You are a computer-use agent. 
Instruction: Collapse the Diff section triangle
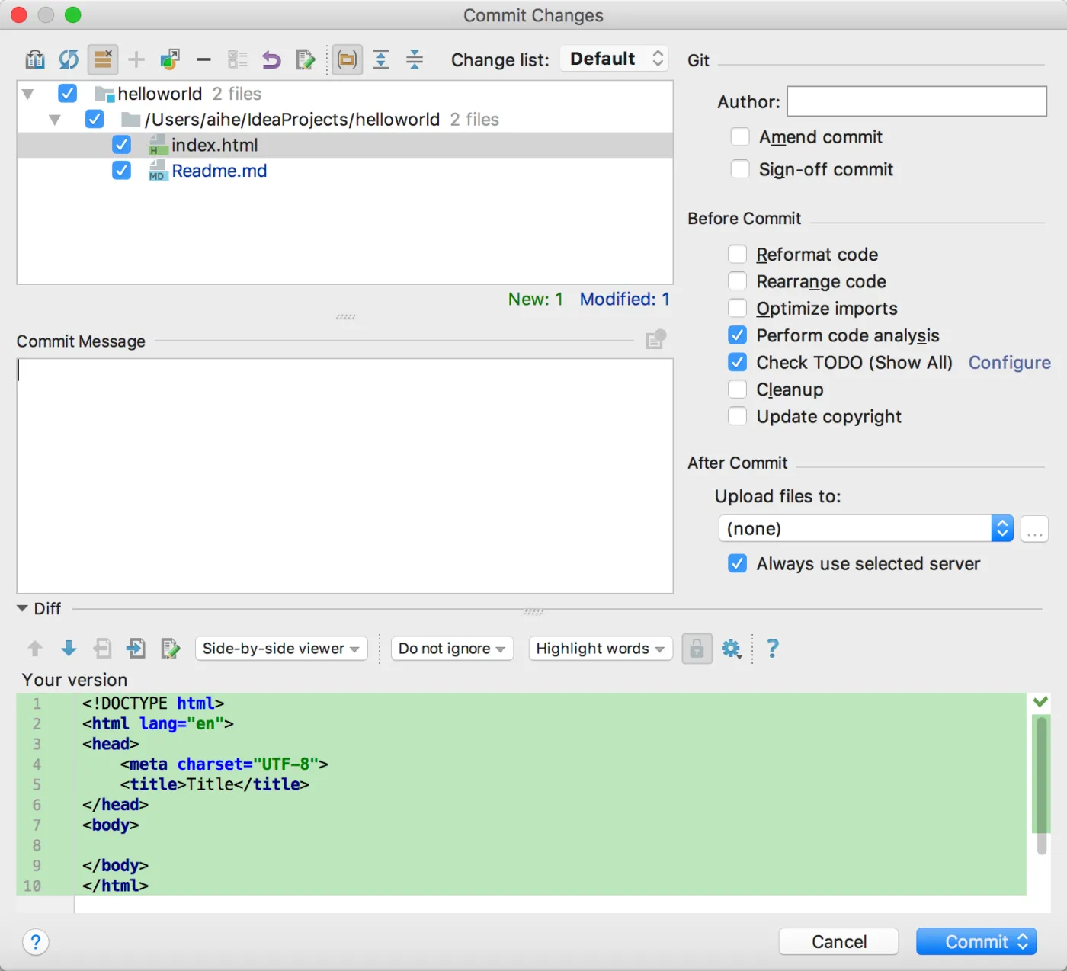pos(22,608)
